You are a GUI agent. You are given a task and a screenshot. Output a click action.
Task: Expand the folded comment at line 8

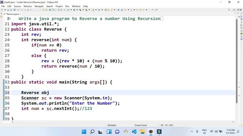[10, 19]
